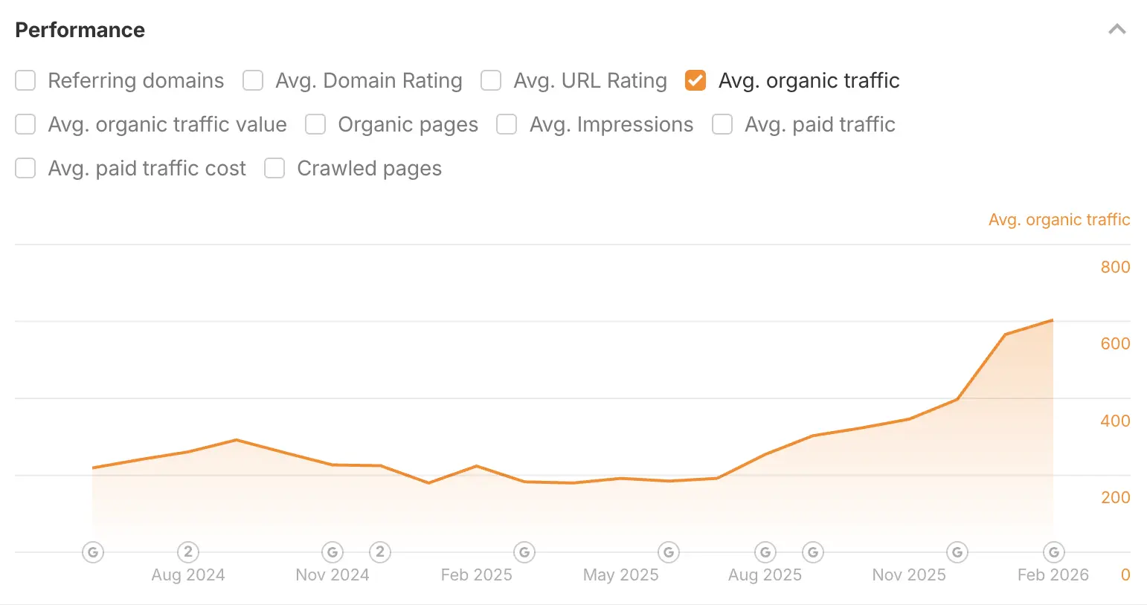Click the Google update marker above May 2025
This screenshot has width=1147, height=605.
(669, 552)
